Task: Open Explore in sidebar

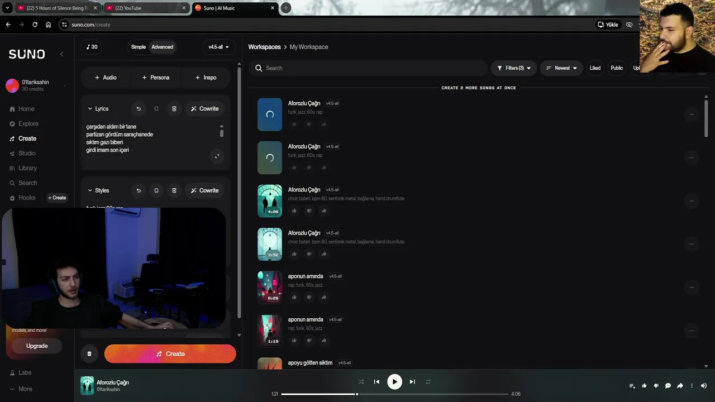Action: (24, 124)
